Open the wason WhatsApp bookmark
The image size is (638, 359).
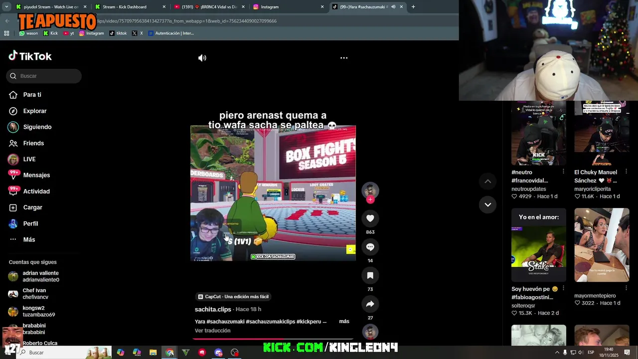pos(28,33)
